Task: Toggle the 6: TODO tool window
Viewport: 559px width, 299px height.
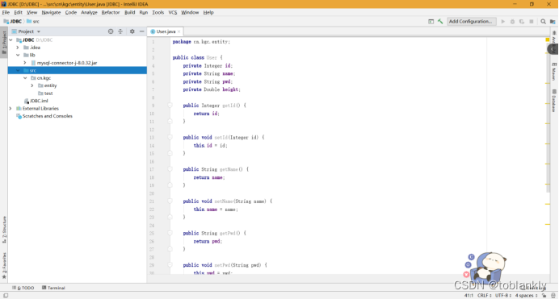Action: coord(23,288)
